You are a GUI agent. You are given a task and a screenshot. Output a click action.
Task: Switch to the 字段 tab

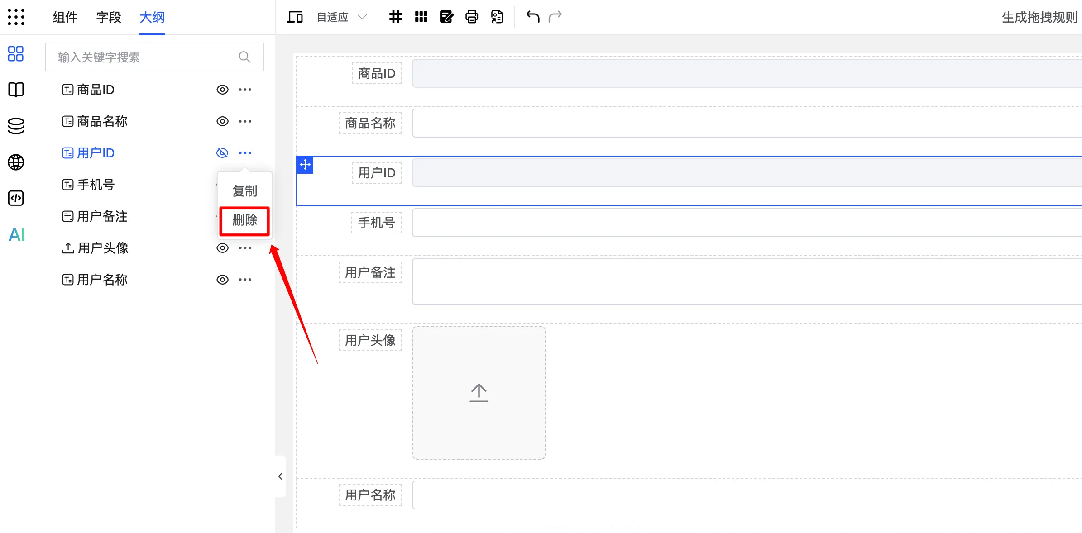coord(108,18)
